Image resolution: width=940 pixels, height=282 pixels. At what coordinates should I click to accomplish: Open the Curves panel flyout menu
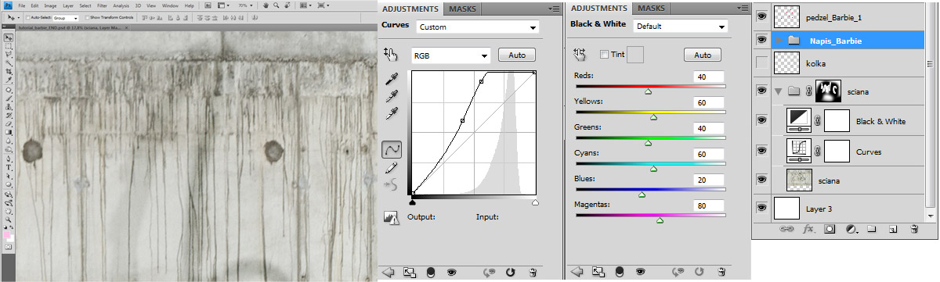click(x=555, y=9)
